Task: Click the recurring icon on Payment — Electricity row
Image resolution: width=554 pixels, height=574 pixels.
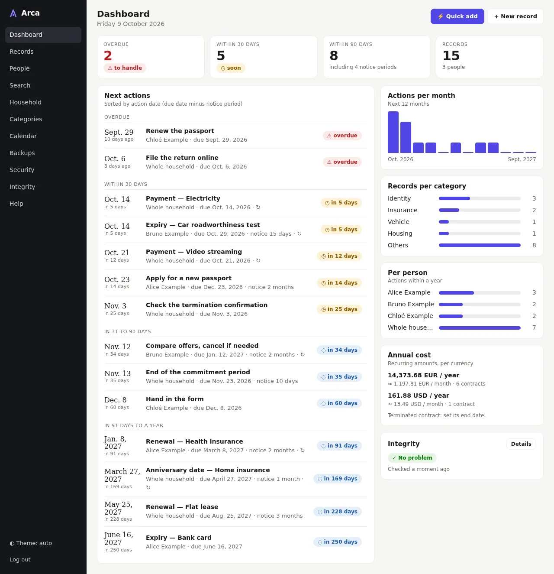Action: pos(258,208)
